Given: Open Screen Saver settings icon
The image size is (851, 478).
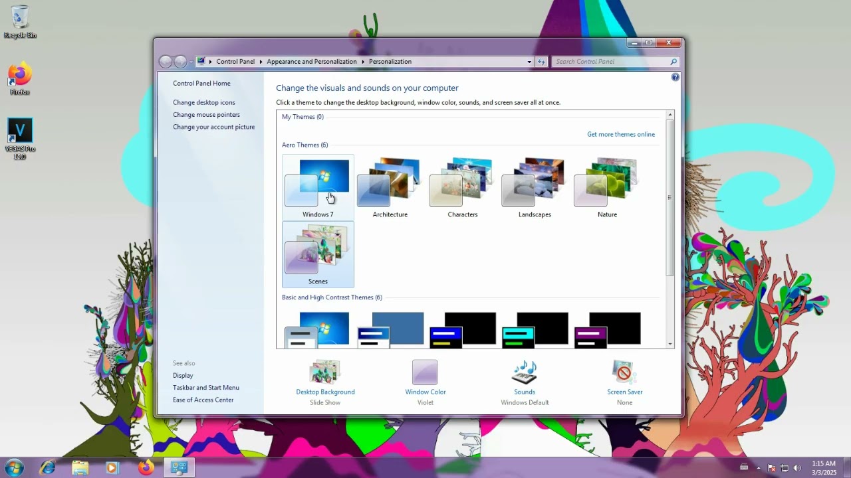Looking at the screenshot, I should click(624, 372).
